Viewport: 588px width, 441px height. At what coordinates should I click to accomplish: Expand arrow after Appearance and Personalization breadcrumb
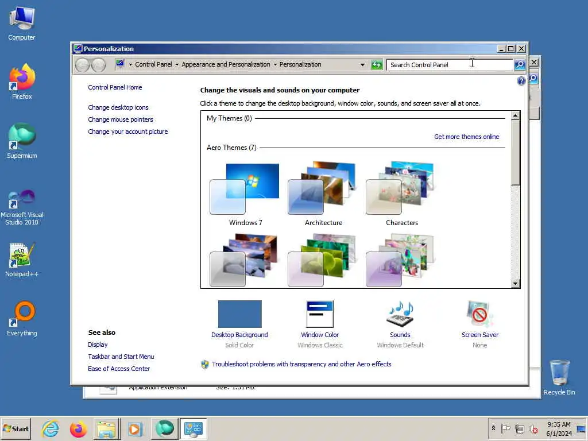275,64
